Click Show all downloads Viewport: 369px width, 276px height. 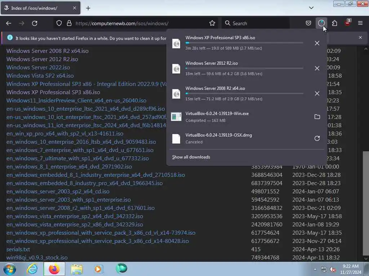point(191,157)
